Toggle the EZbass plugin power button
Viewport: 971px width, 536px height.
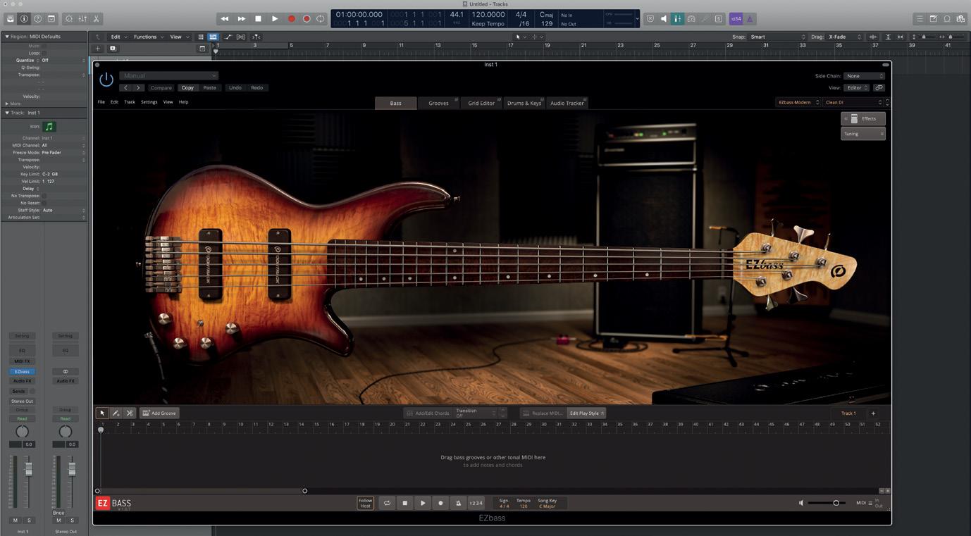coord(106,80)
